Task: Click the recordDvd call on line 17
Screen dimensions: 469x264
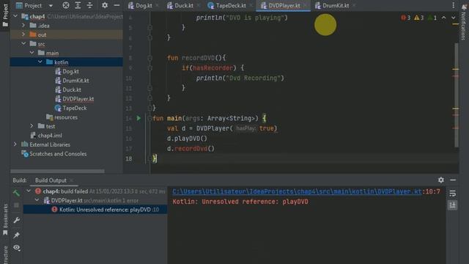Action: [191, 148]
